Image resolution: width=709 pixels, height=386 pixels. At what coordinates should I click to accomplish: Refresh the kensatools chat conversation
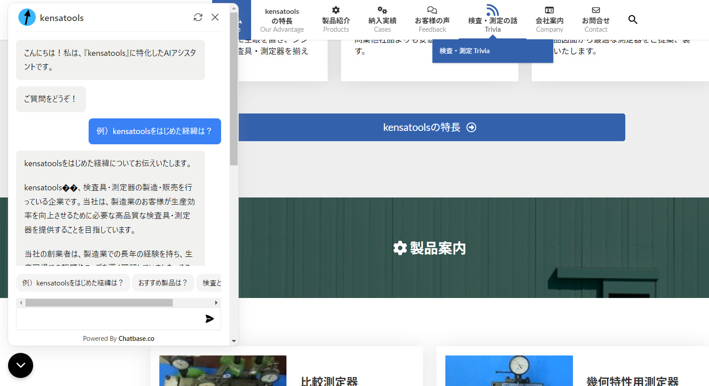click(198, 17)
